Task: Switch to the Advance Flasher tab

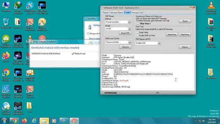Action: click(117, 13)
